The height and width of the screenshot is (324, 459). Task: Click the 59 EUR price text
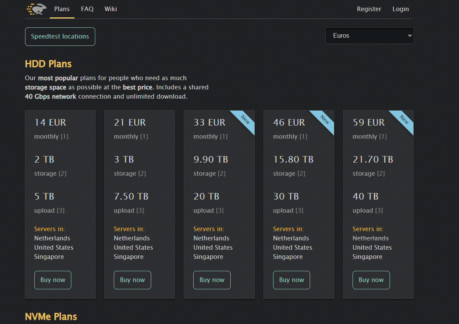(x=369, y=122)
